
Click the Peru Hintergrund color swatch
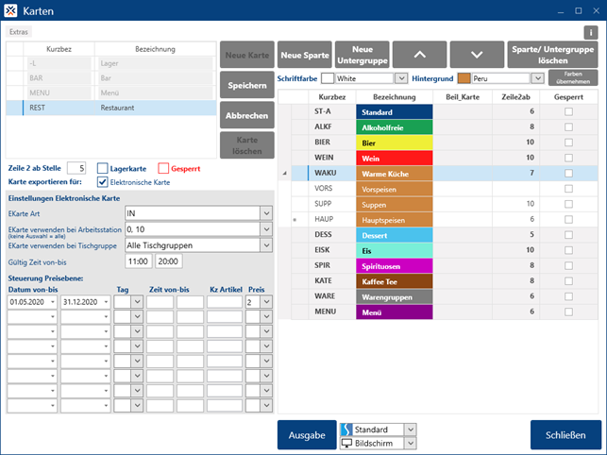pos(464,78)
